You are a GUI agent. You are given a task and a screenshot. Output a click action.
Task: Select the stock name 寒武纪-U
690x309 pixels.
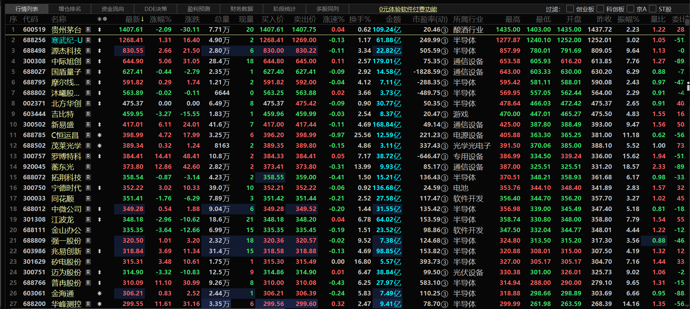pos(67,40)
